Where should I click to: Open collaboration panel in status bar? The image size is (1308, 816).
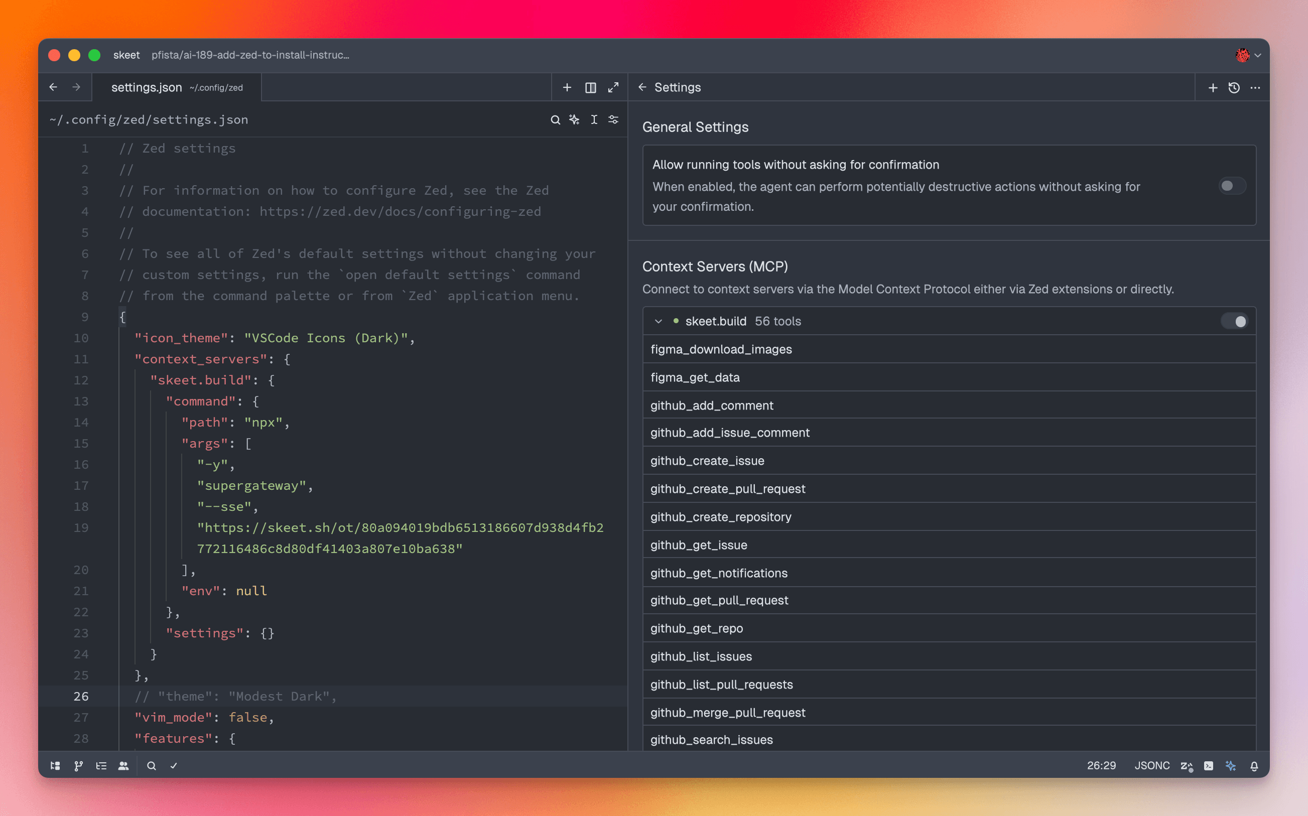click(x=123, y=765)
